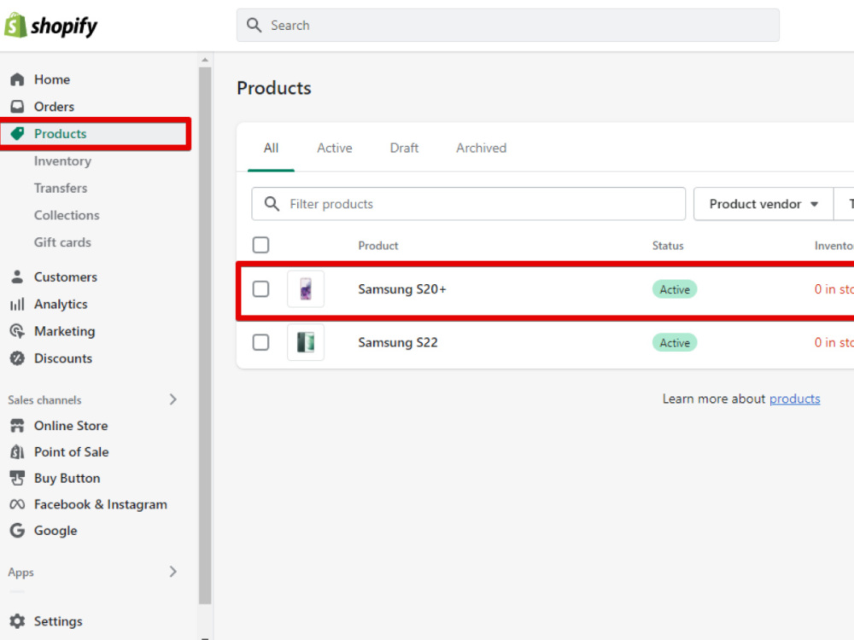Go to Collections submenu
Image resolution: width=854 pixels, height=640 pixels.
click(67, 216)
